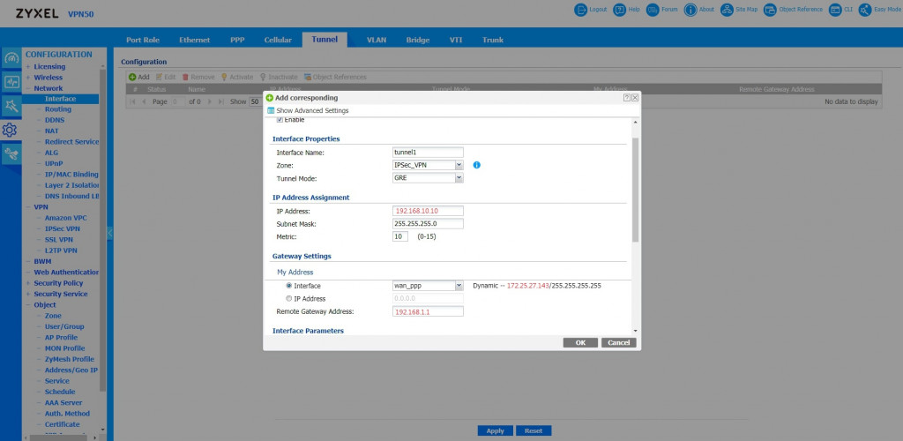Show Advanced Settings in dialog
Screen dimensions: 903x441
[308, 110]
